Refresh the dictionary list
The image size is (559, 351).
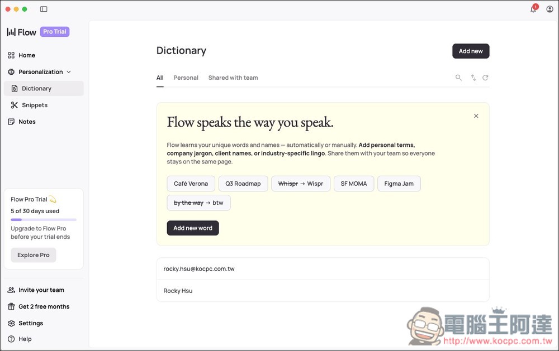[x=485, y=78]
